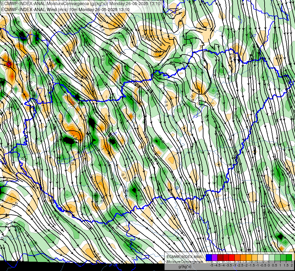Select the dark red swatch between -4.5 and -4
295x271 pixels.
(220, 257)
